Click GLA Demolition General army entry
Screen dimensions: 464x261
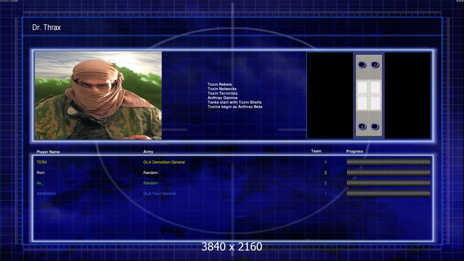164,162
